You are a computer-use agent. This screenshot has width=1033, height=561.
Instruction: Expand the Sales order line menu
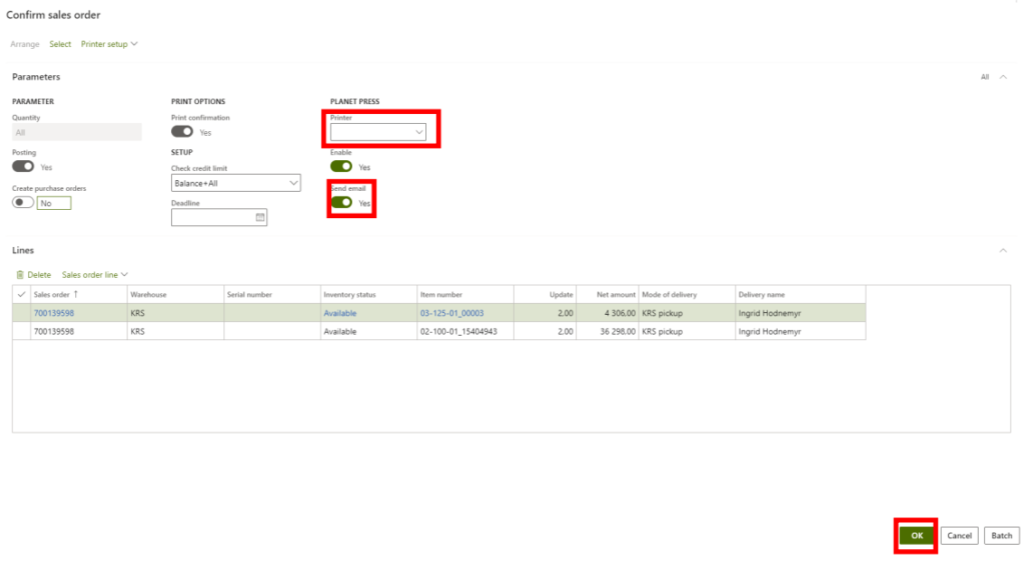click(x=95, y=274)
